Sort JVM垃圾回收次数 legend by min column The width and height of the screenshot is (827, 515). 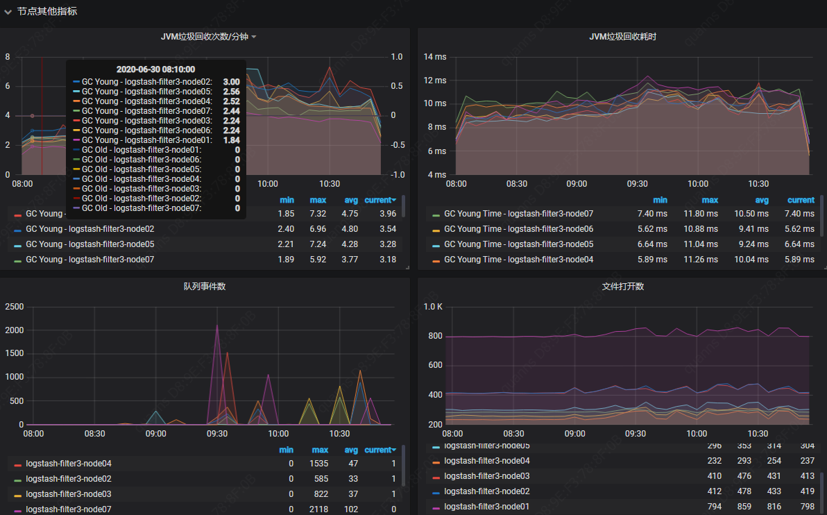[287, 200]
